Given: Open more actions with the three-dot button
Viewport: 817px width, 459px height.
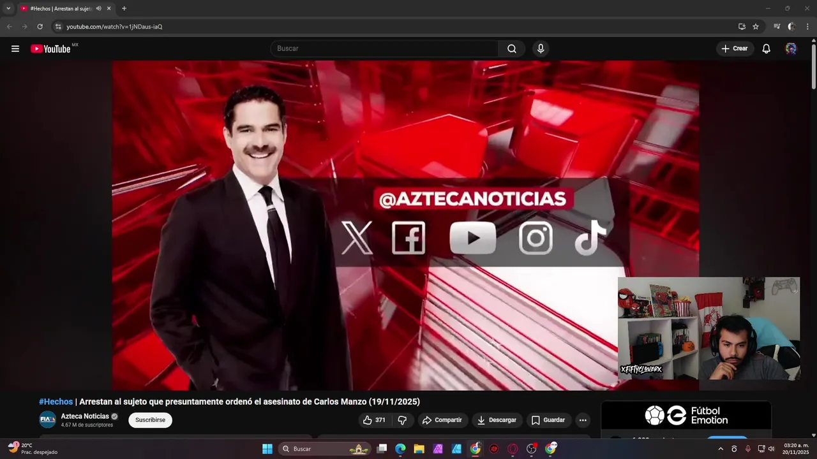Looking at the screenshot, I should 583,420.
